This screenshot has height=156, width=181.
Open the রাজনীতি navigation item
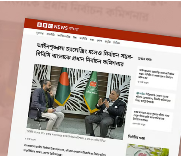51,34
